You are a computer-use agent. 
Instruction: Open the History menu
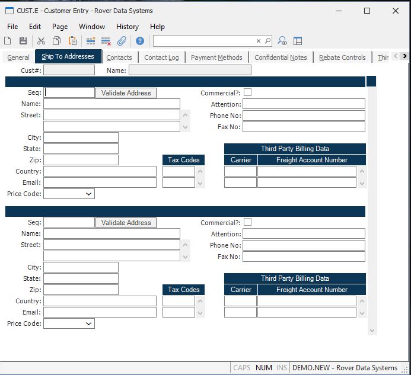click(x=127, y=27)
